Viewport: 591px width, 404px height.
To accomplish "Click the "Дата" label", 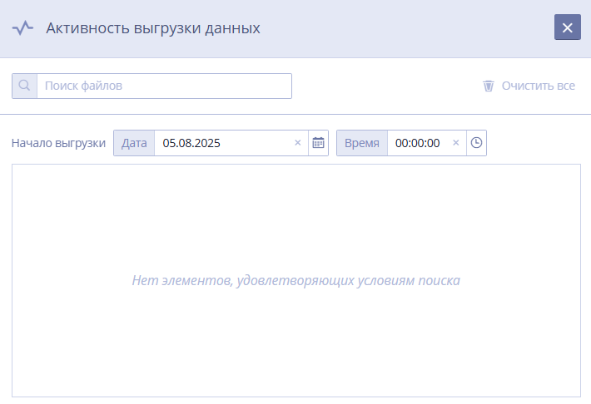I will (134, 143).
